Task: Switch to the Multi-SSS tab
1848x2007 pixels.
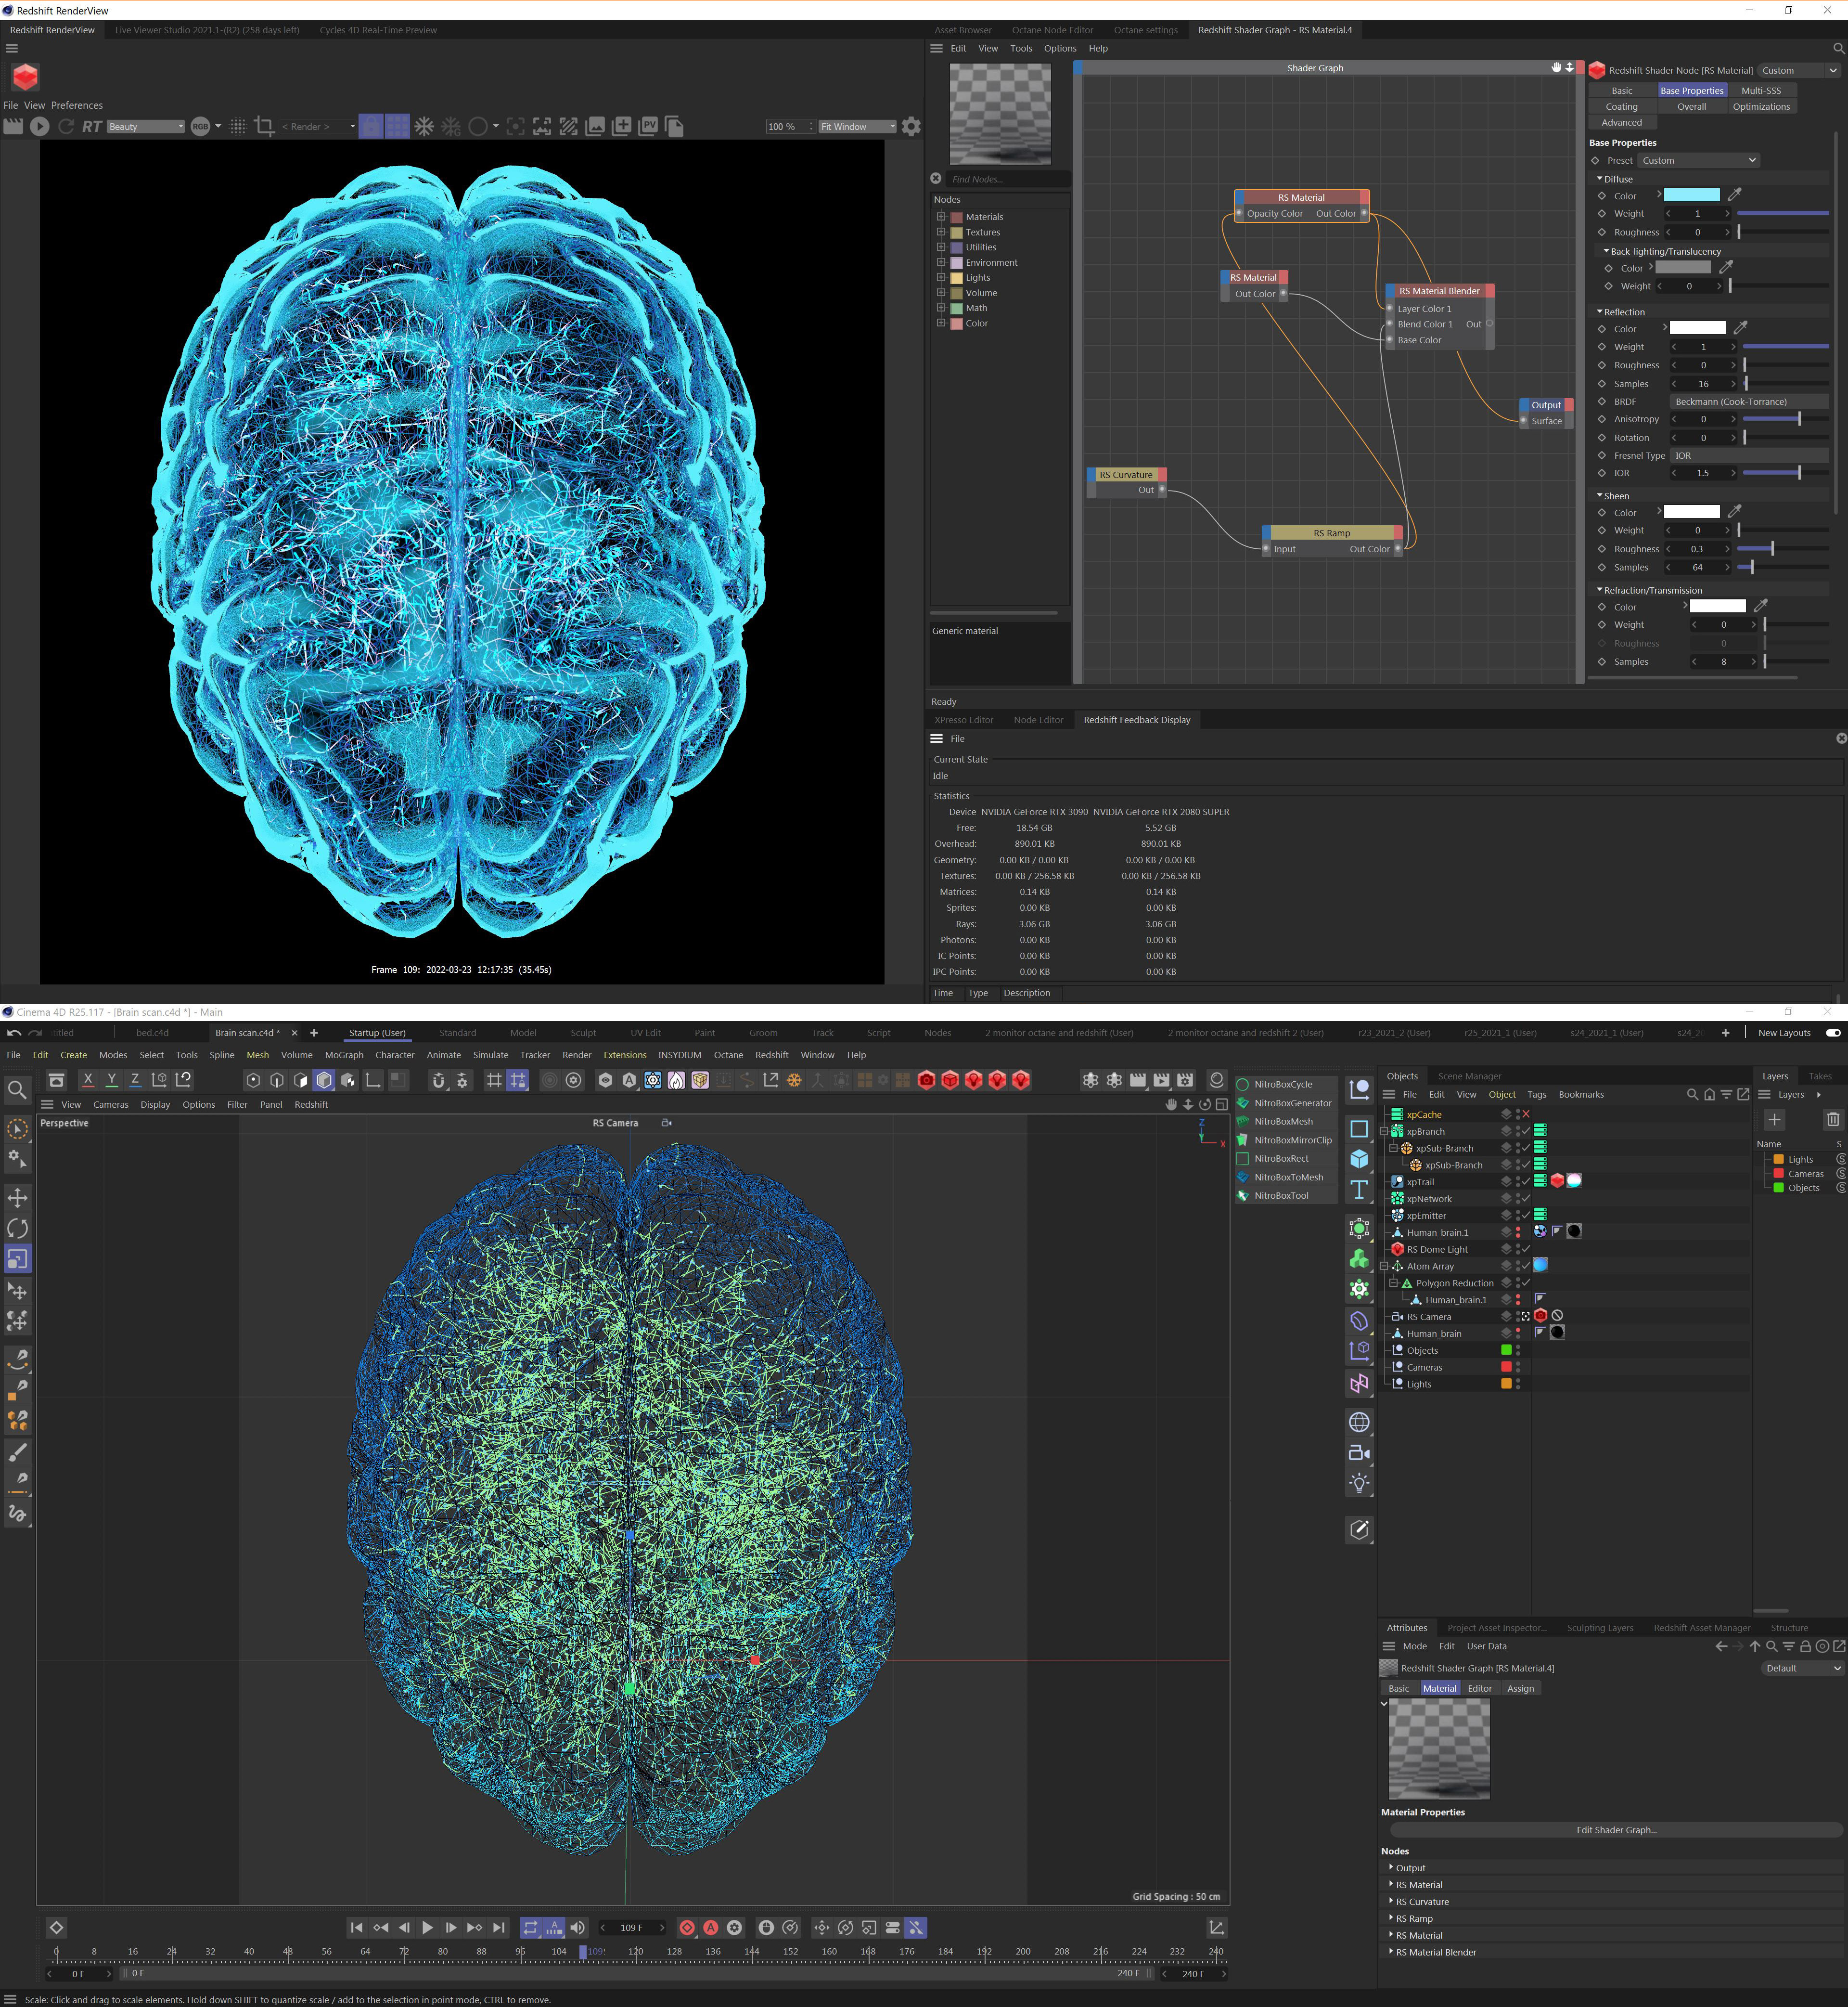Action: pyautogui.click(x=1761, y=90)
